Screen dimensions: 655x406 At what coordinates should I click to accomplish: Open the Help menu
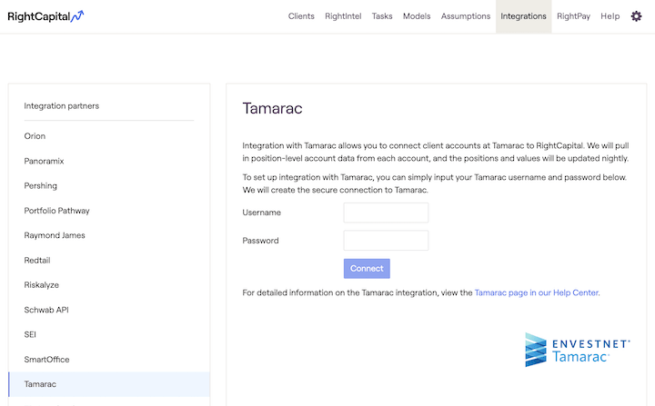coord(610,16)
